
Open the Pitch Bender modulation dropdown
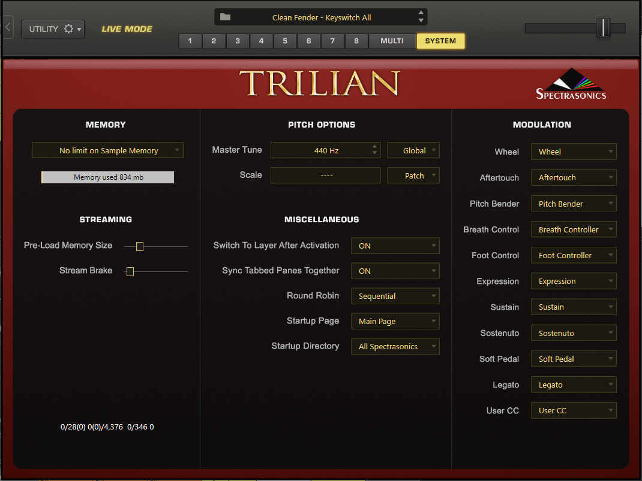[574, 204]
